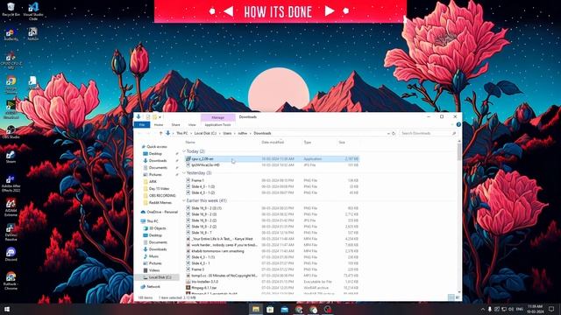This screenshot has width=561, height=315.
Task: Open notification center in taskbar
Action: (x=551, y=309)
